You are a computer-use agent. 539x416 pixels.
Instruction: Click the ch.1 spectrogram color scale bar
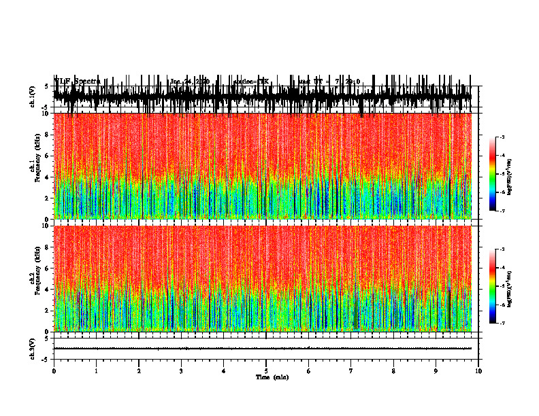point(492,174)
